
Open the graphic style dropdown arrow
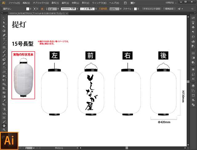tap(138, 9)
